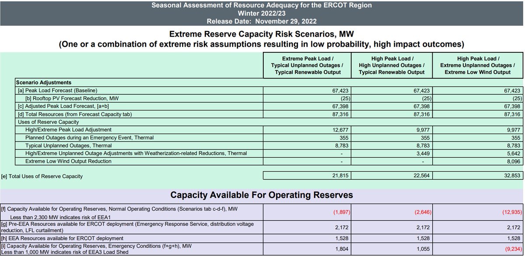This screenshot has height=256, width=525.
Task: Select the Weatherization-related Reductions, Thermal row label
Action: (x=136, y=153)
